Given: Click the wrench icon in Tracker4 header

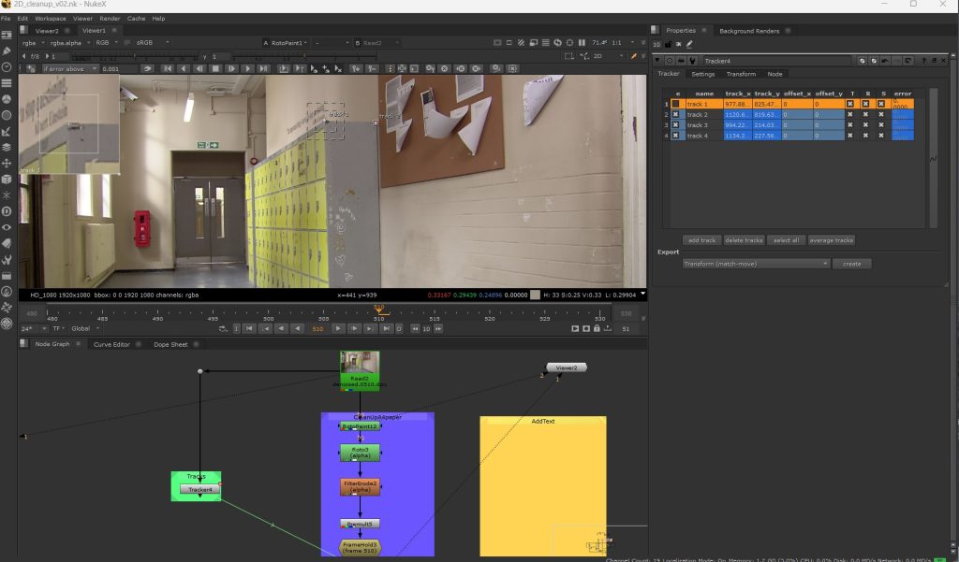Looking at the screenshot, I should tap(693, 61).
